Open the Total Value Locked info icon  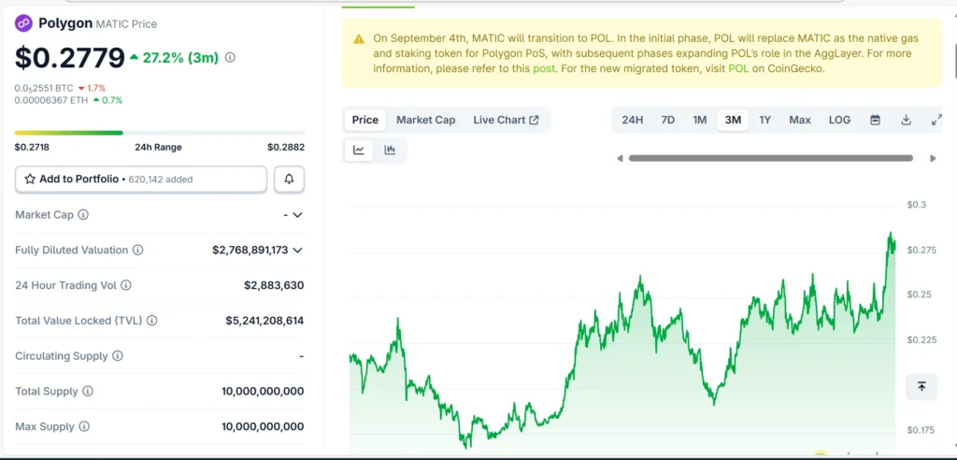tap(152, 321)
